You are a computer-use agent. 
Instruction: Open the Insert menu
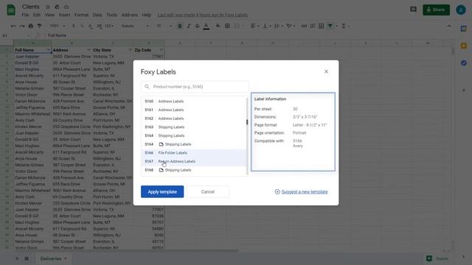tap(64, 15)
